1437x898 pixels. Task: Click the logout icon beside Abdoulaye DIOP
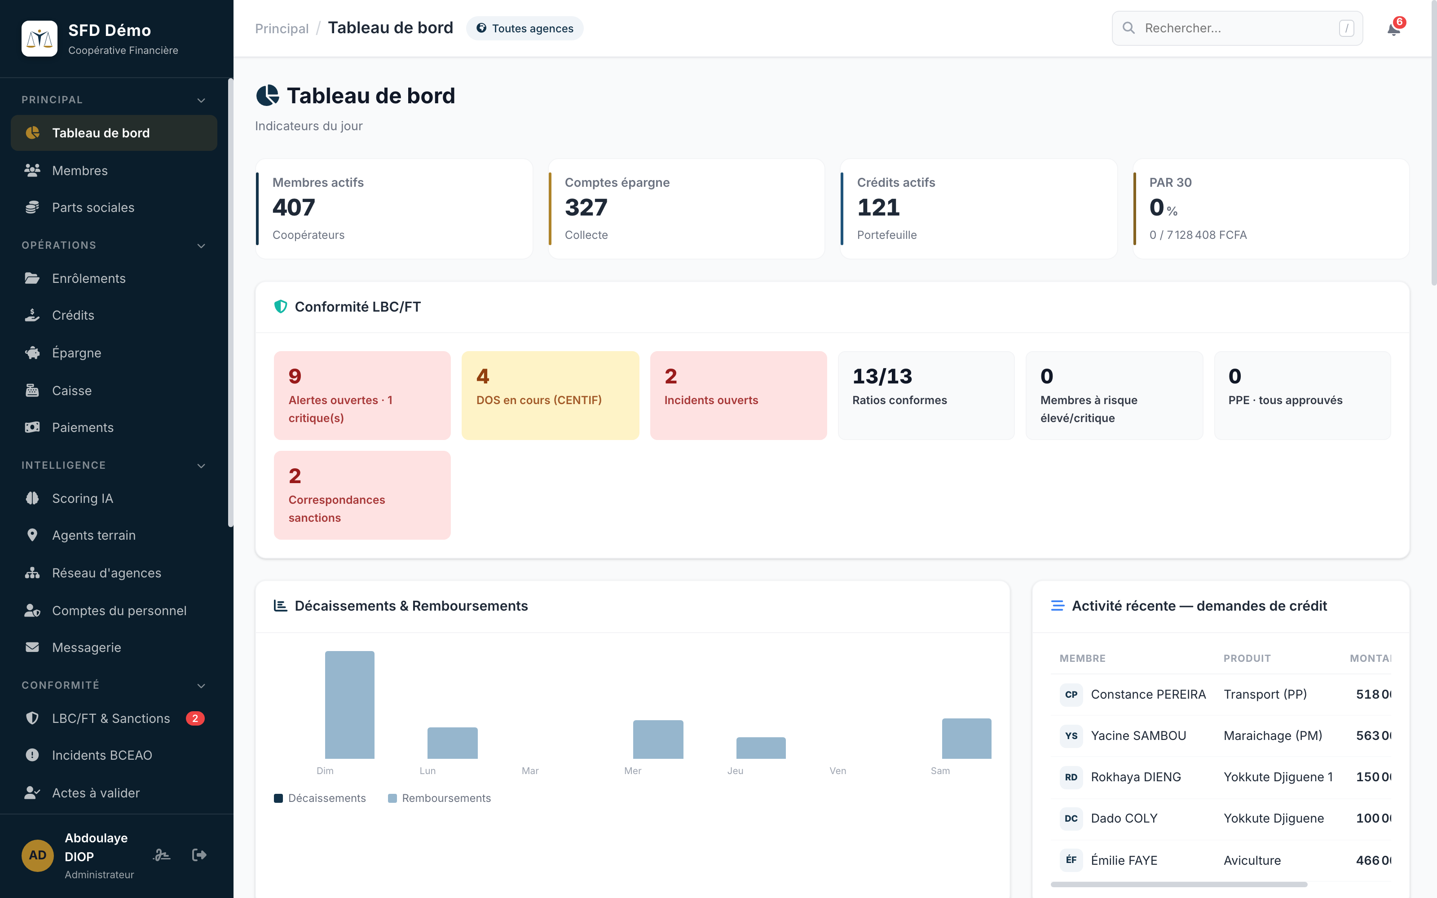point(199,854)
